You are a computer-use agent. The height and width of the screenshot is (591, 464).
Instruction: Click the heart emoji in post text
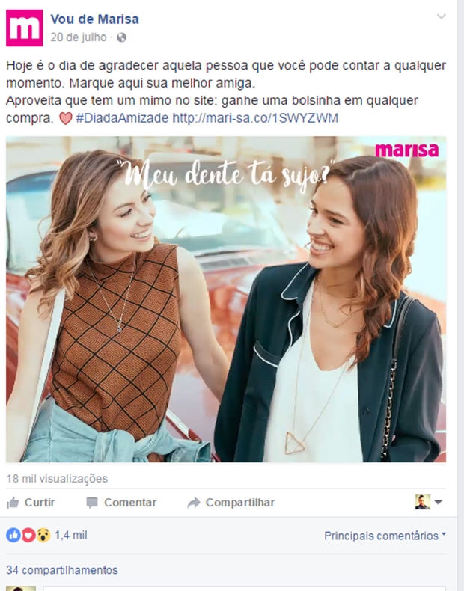click(x=66, y=118)
